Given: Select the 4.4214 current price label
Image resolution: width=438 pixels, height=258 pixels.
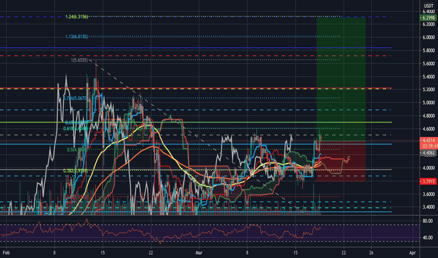Looking at the screenshot, I should click(429, 140).
